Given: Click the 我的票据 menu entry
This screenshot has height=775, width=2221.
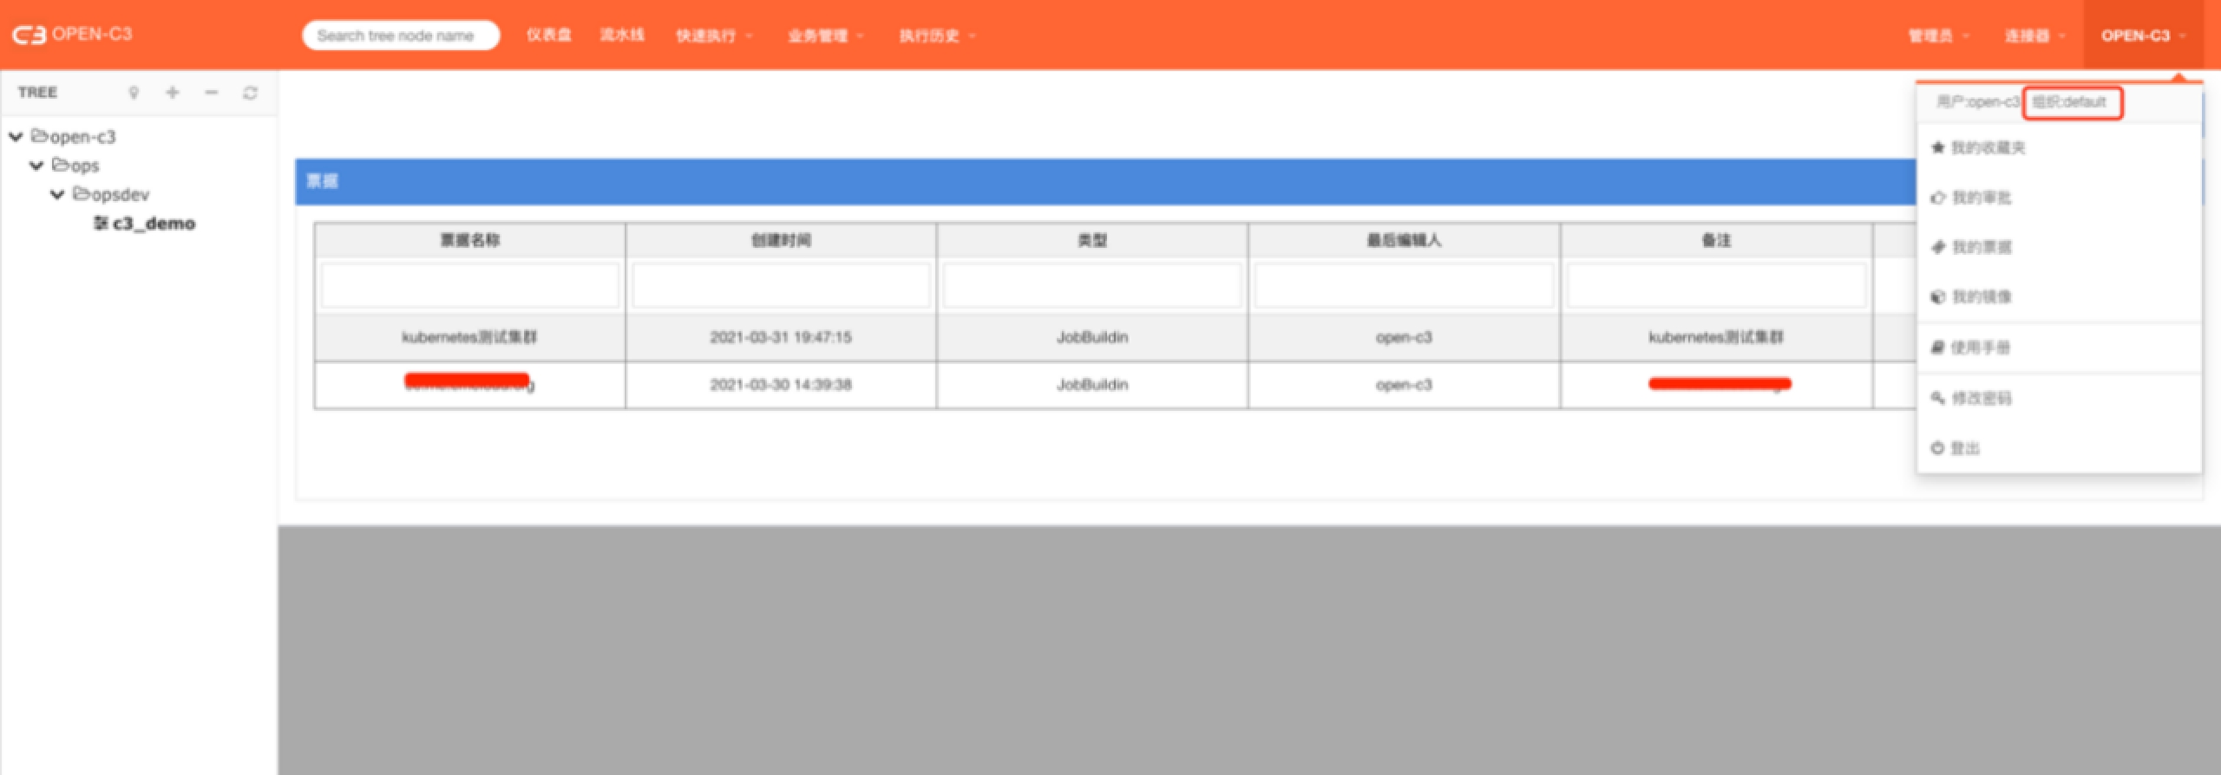Looking at the screenshot, I should pos(1981,248).
